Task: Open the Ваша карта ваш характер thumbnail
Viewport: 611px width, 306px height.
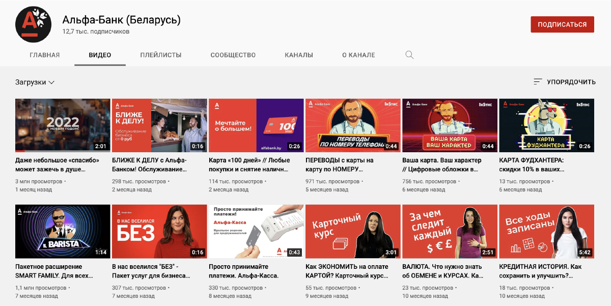Action: tap(450, 126)
